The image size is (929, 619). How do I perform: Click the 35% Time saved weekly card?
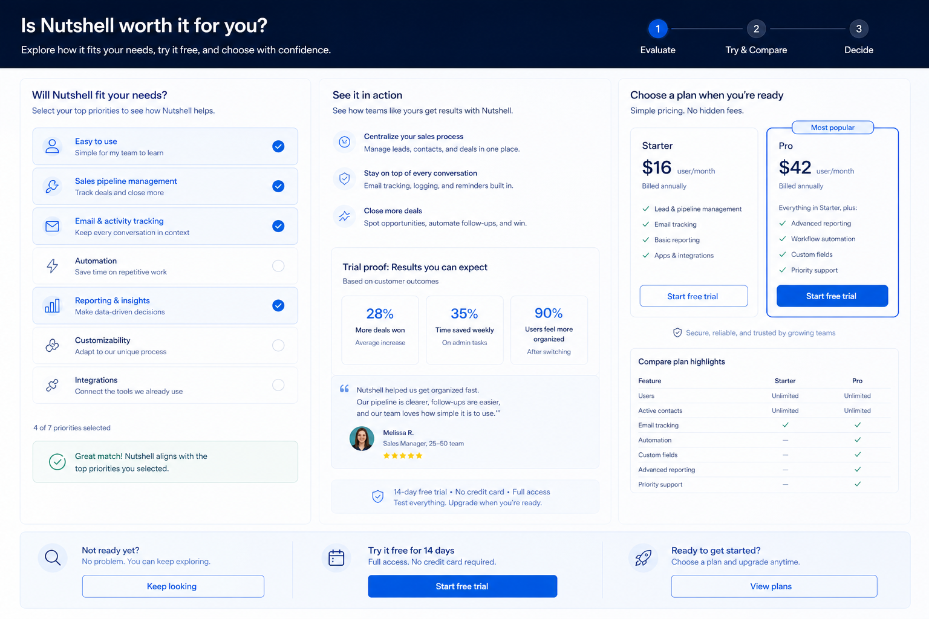pyautogui.click(x=464, y=330)
